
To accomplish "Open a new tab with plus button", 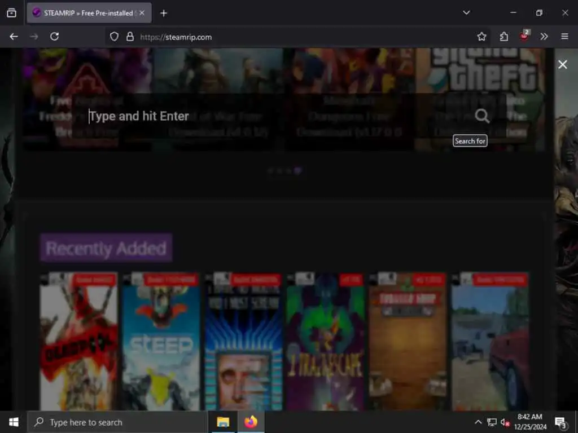I will pos(164,14).
